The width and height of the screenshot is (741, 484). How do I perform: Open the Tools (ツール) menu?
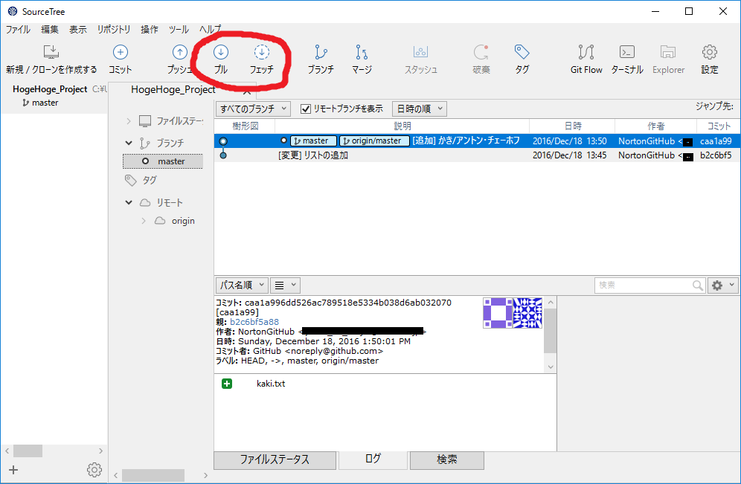(179, 29)
